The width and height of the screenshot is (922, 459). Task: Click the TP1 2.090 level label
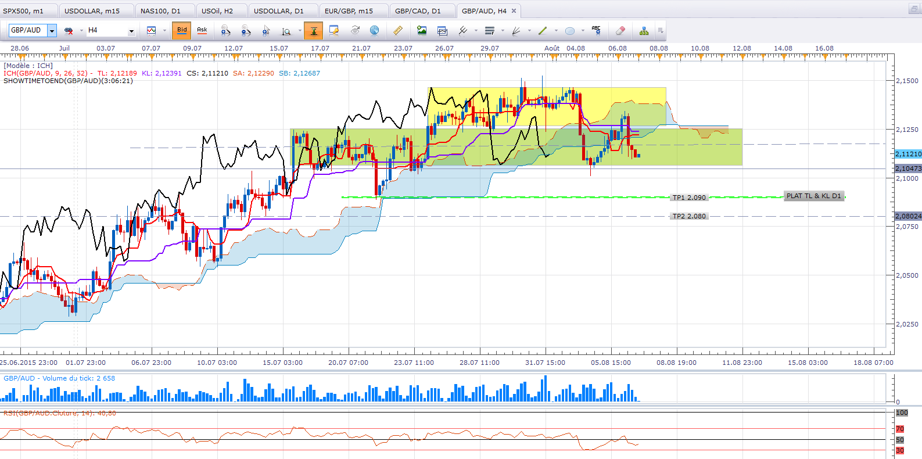pyautogui.click(x=688, y=198)
